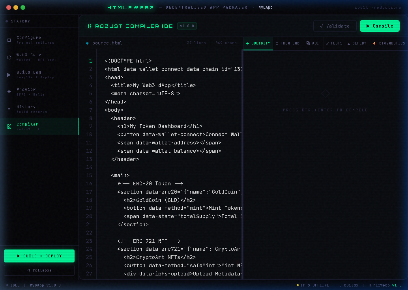Click the source.html file diamond icon
The width and height of the screenshot is (408, 290).
click(x=88, y=43)
